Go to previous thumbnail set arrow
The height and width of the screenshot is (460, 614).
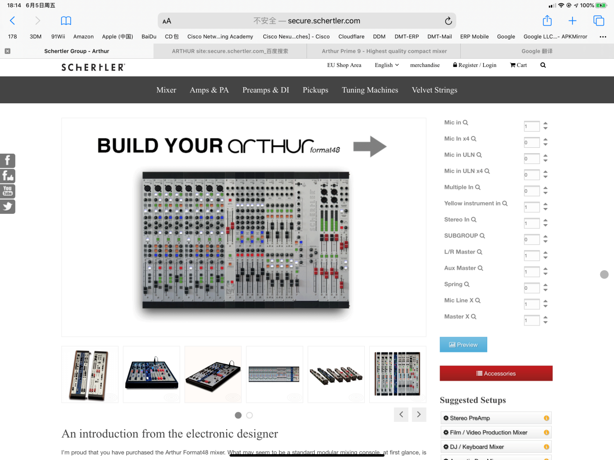click(x=401, y=414)
